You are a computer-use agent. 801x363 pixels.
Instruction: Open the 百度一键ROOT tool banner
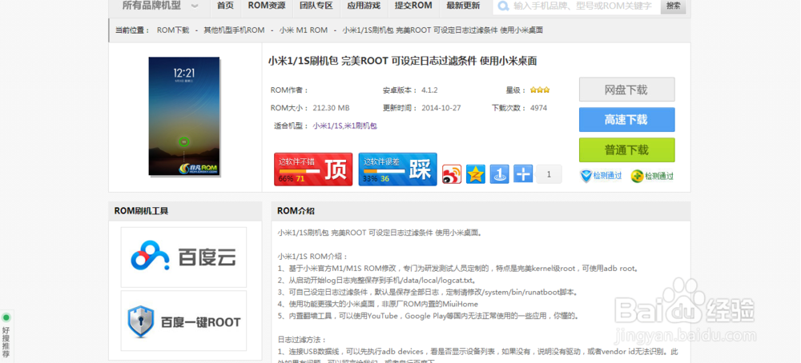pyautogui.click(x=183, y=321)
